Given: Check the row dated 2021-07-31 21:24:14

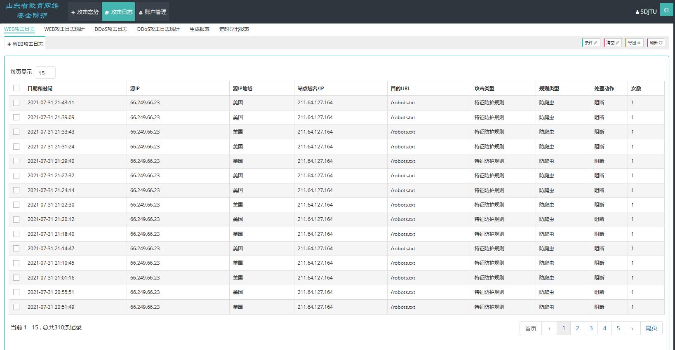Looking at the screenshot, I should (x=16, y=190).
